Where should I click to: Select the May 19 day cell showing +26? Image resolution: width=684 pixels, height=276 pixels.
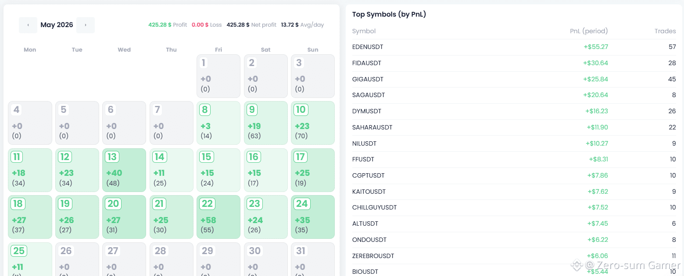77,217
